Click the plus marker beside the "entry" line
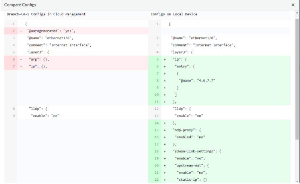 click(165, 66)
